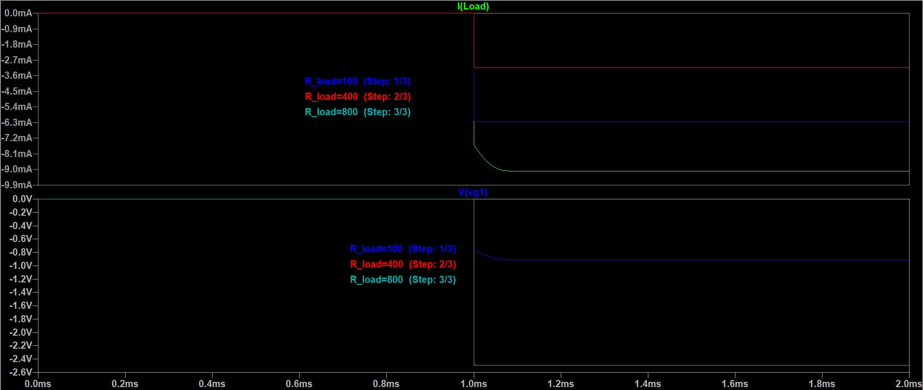Click the -2.0V axis label
This screenshot has width=923, height=390.
click(x=21, y=332)
